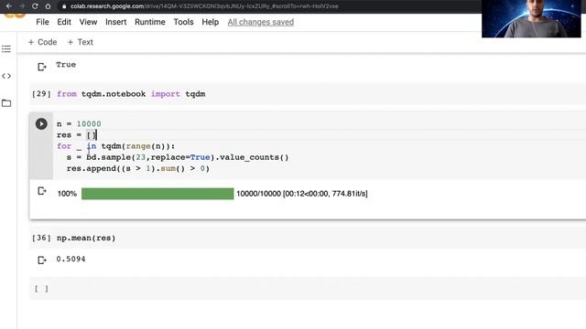Click the output icon beside 0.5094
The image size is (586, 329).
click(x=42, y=260)
